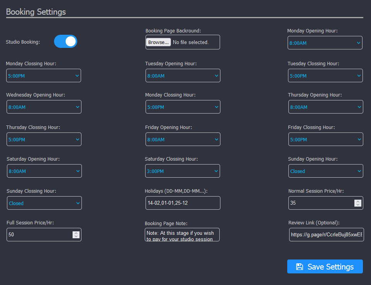This screenshot has height=285, width=371.
Task: Expand Saturday Opening Hour dropdown
Action: point(44,171)
